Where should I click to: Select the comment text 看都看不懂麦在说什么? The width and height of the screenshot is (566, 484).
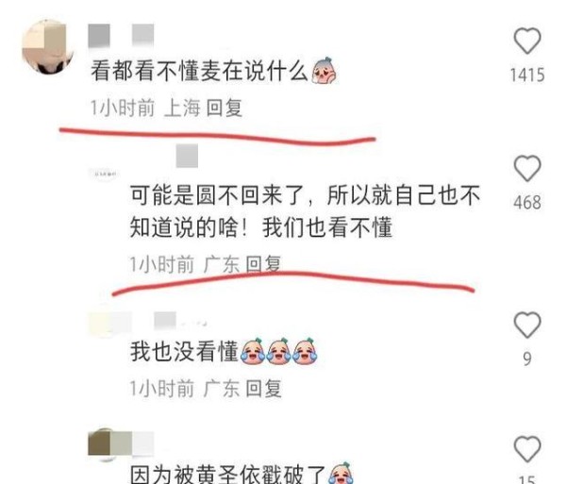[x=199, y=71]
